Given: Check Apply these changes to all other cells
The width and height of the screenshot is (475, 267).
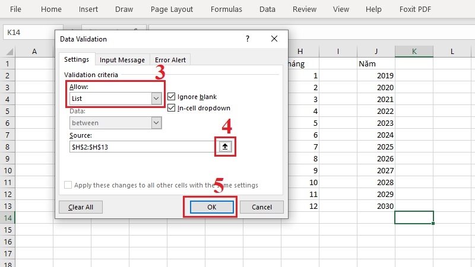Looking at the screenshot, I should click(x=68, y=185).
